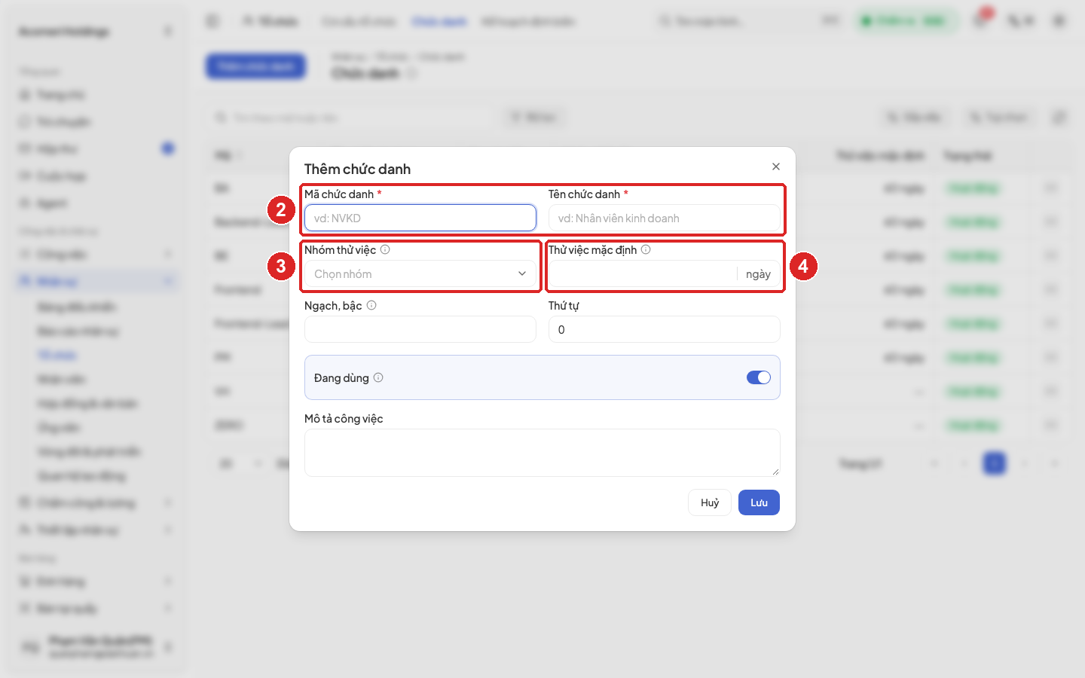The image size is (1085, 678).
Task: Save the job title with Lưu
Action: click(x=759, y=502)
